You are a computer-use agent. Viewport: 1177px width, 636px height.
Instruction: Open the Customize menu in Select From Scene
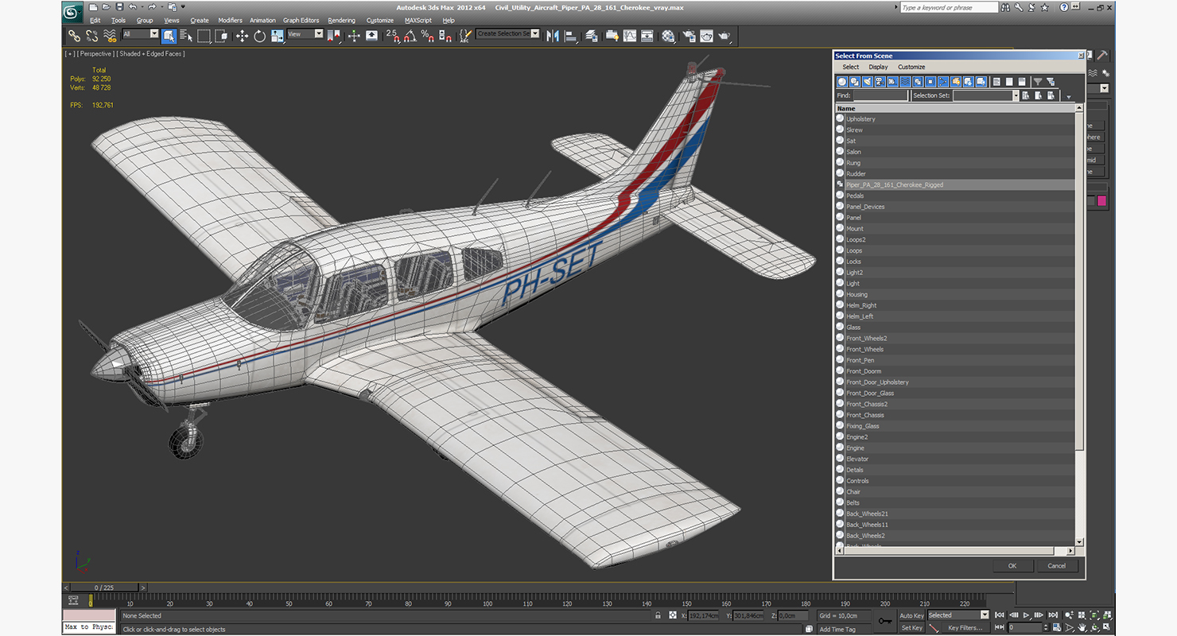pyautogui.click(x=911, y=67)
